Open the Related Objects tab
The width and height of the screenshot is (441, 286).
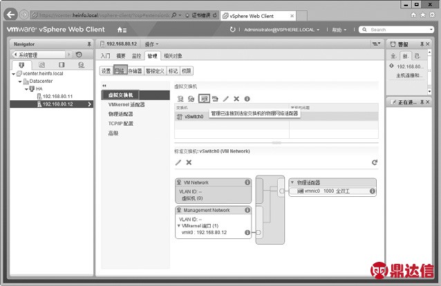point(173,56)
